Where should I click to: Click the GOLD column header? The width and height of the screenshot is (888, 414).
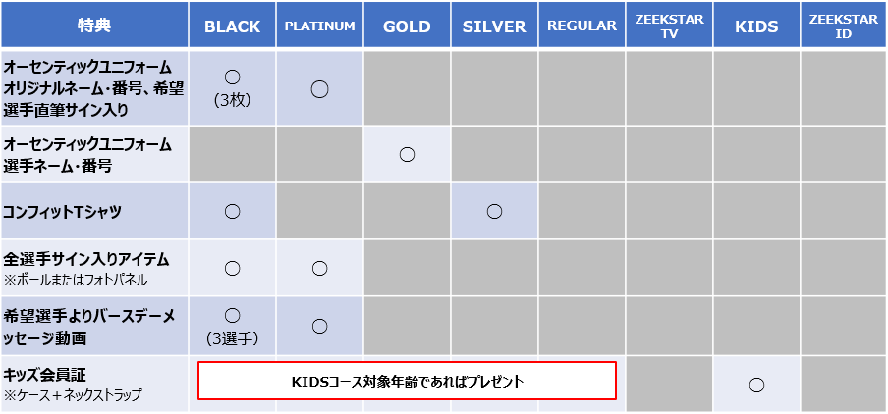tap(407, 26)
